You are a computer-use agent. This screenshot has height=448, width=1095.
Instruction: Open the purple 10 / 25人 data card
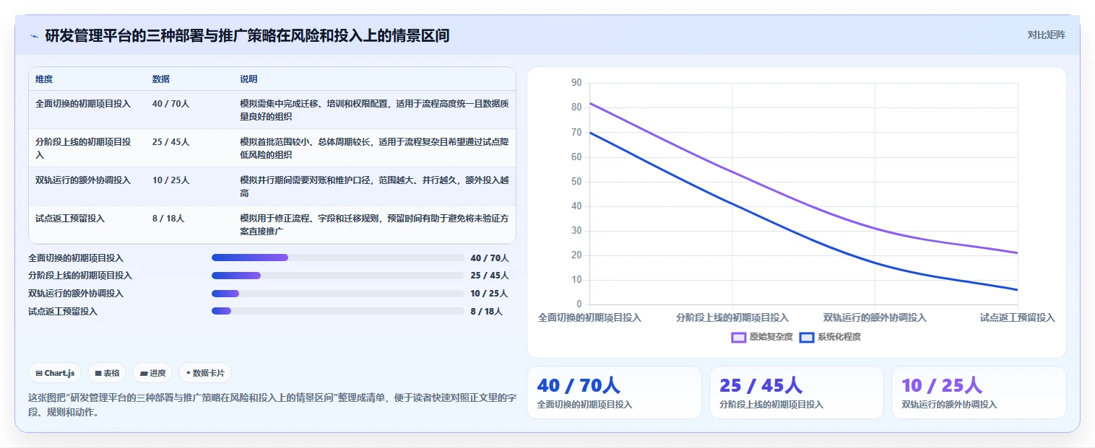[x=979, y=392]
